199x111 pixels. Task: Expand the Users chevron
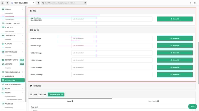(x=23, y=89)
